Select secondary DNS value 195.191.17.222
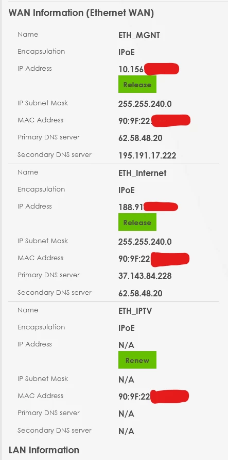The image size is (228, 460). [x=147, y=155]
